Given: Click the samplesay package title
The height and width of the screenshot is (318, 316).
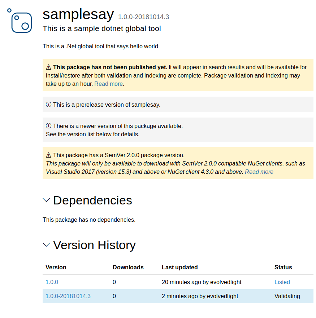Looking at the screenshot, I should point(78,14).
